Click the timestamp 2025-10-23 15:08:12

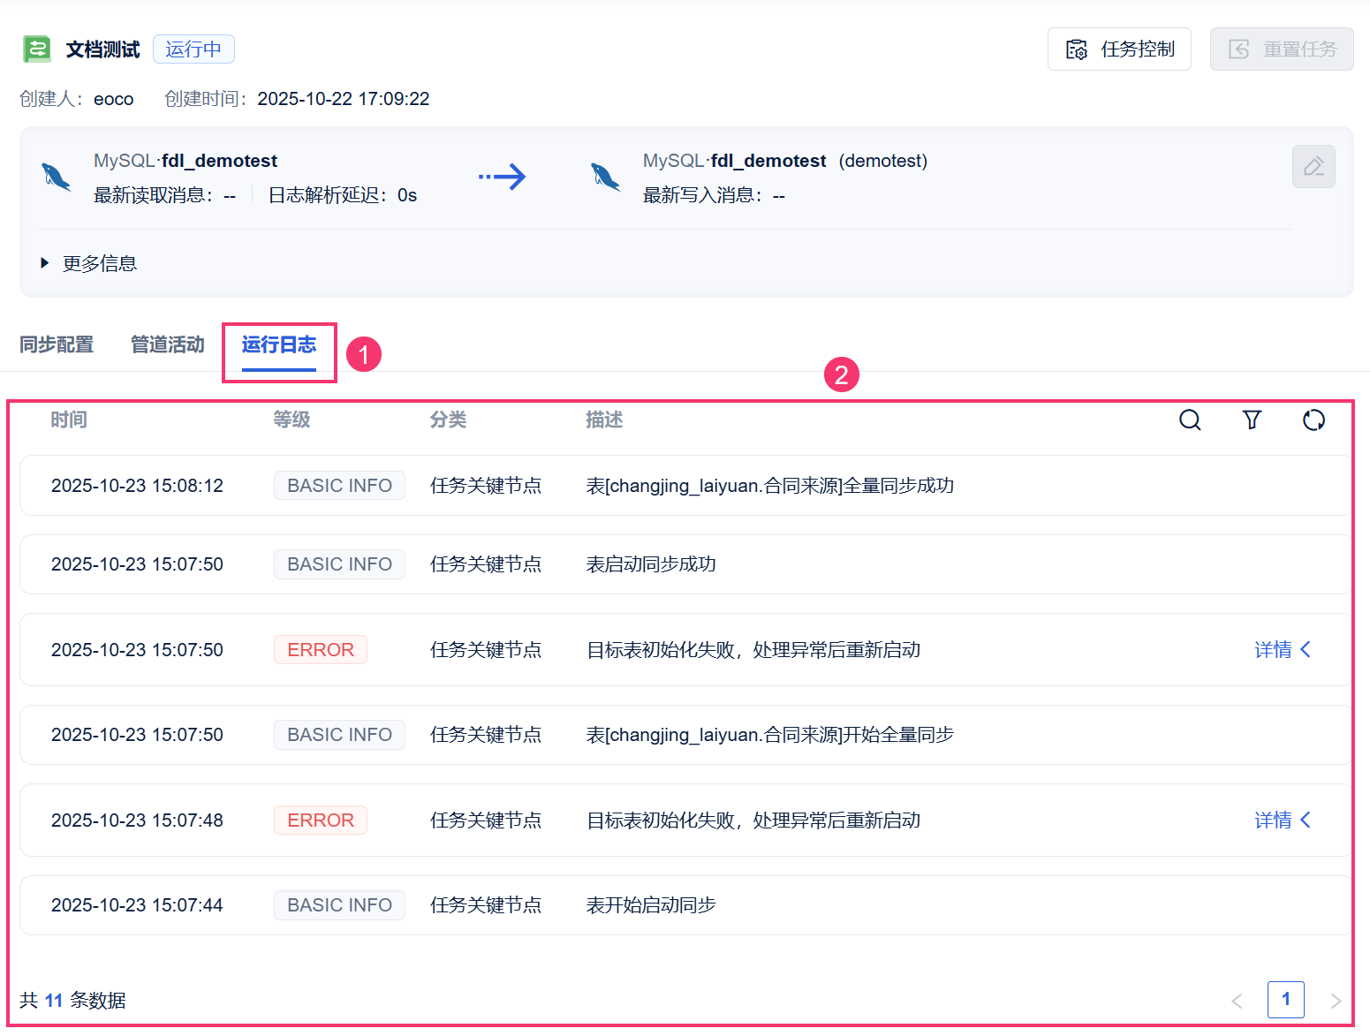tap(137, 486)
